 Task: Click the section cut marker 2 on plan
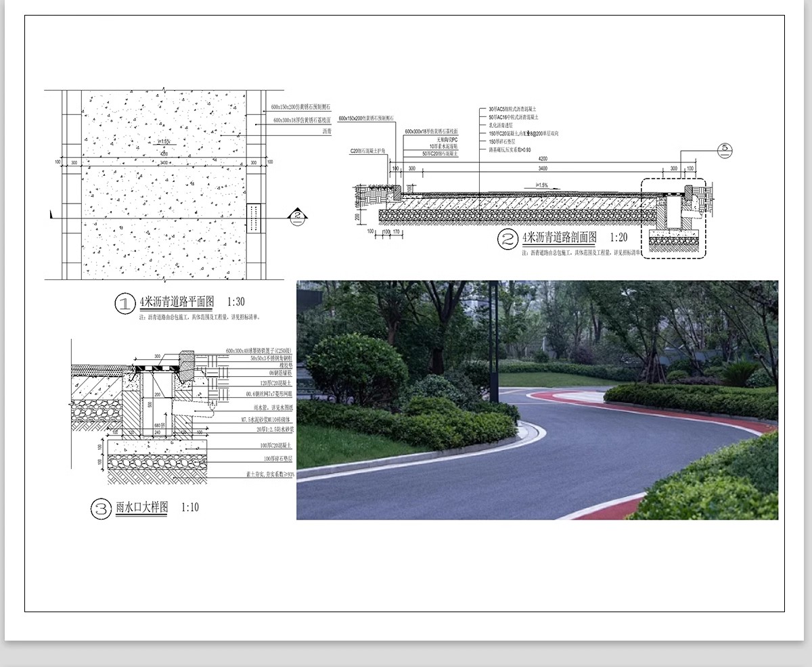tap(297, 216)
